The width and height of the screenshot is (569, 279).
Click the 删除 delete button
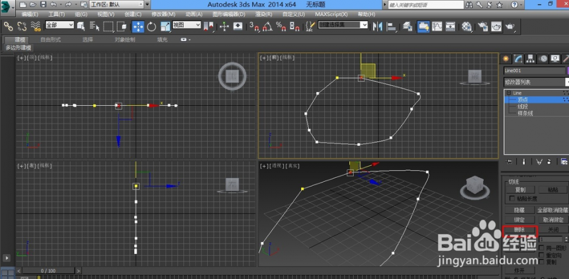(x=519, y=230)
